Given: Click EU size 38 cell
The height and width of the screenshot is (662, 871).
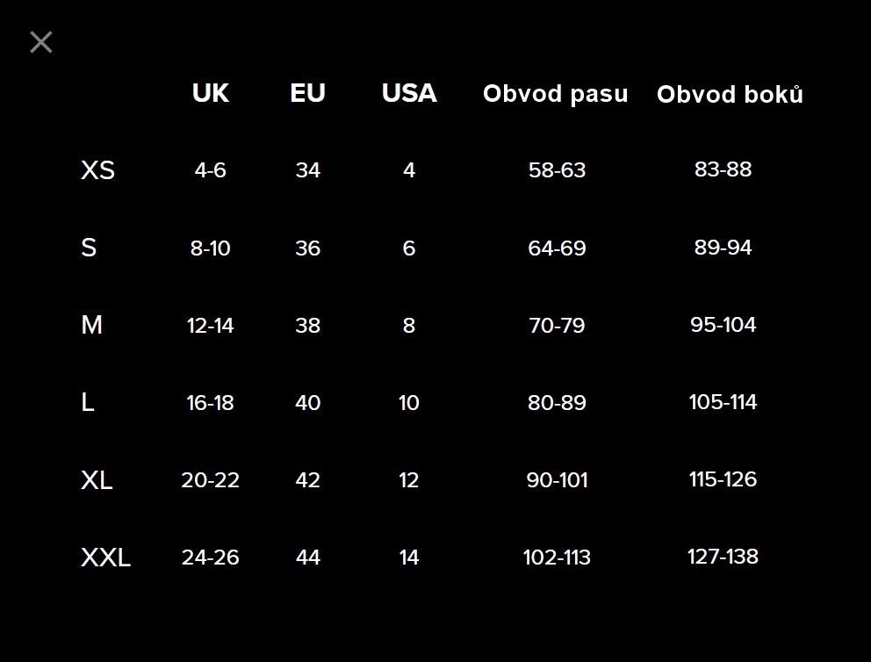Looking at the screenshot, I should point(308,325).
